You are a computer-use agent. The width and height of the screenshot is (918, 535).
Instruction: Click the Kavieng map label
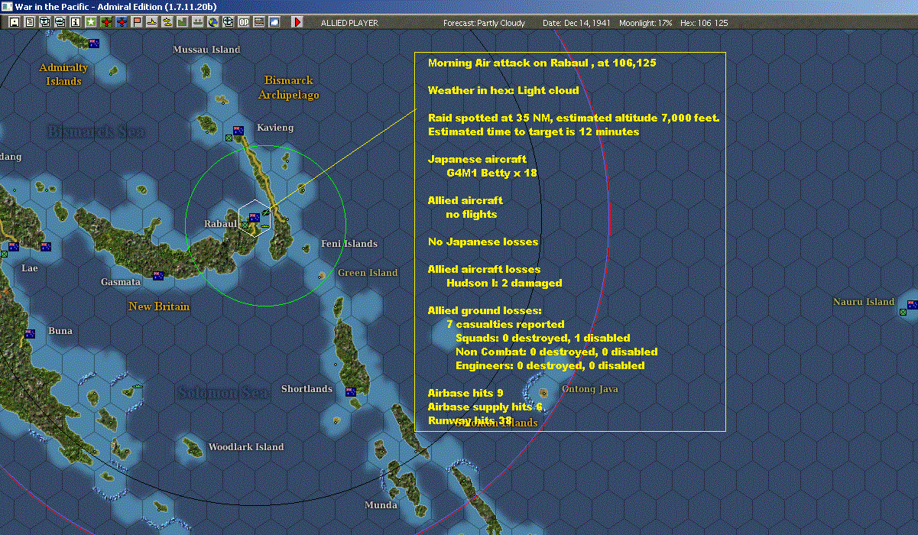275,128
